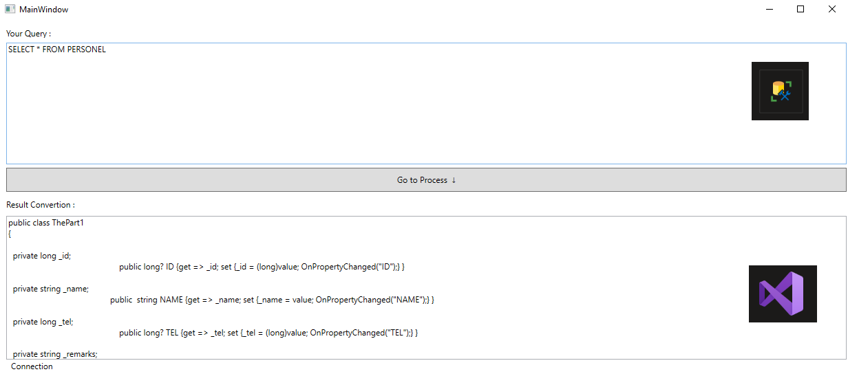This screenshot has width=848, height=374.
Task: Maximize the MainWindow window
Action: coord(801,10)
